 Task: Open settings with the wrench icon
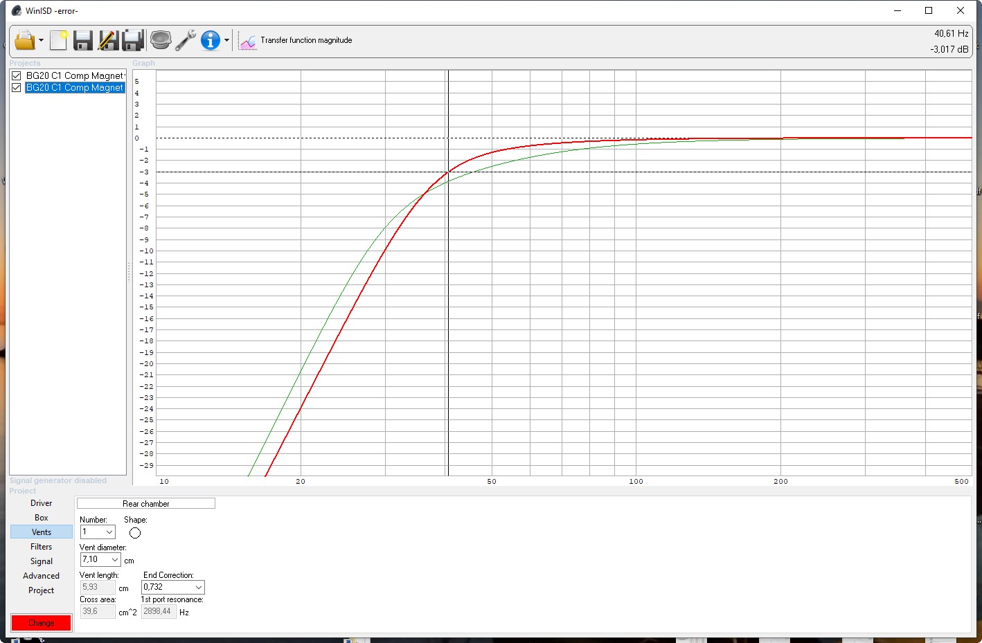pyautogui.click(x=186, y=41)
